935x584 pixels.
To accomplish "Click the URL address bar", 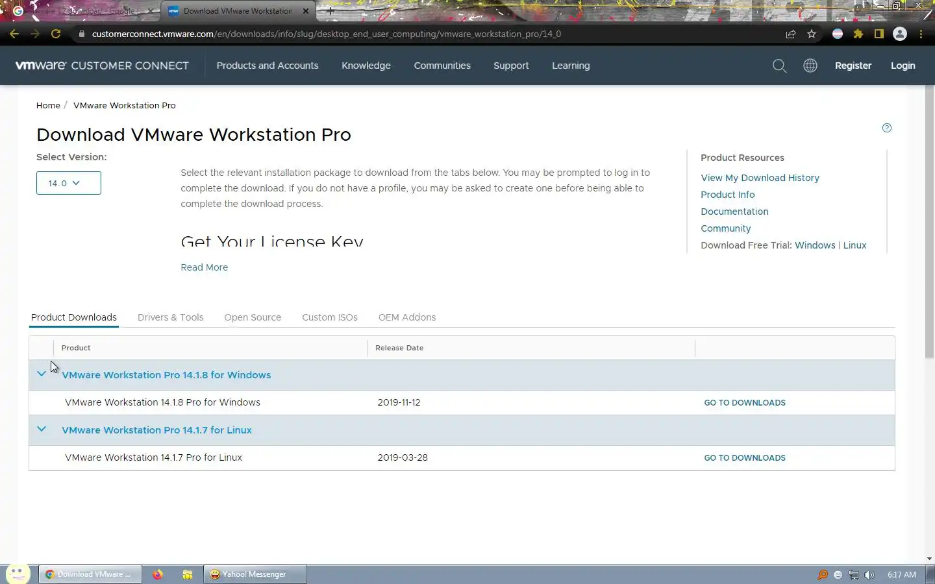I will point(429,34).
